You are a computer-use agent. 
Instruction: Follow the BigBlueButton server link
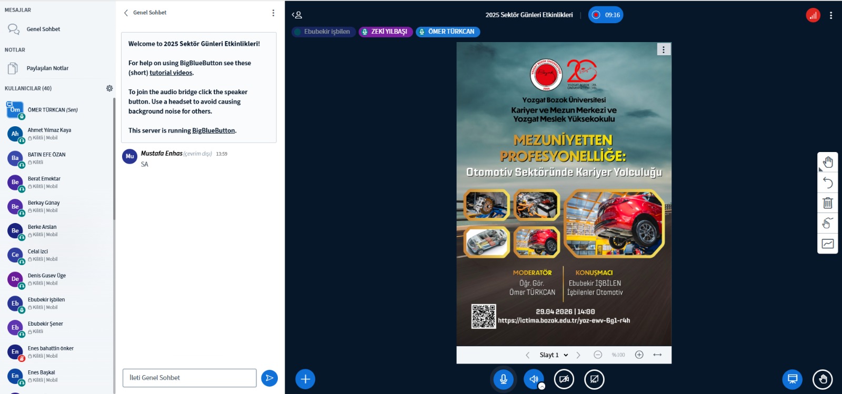(214, 130)
